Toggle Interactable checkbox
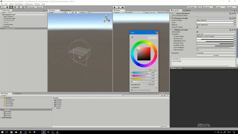Image resolution: width=238 pixels, height=134 pixels. 197,32
